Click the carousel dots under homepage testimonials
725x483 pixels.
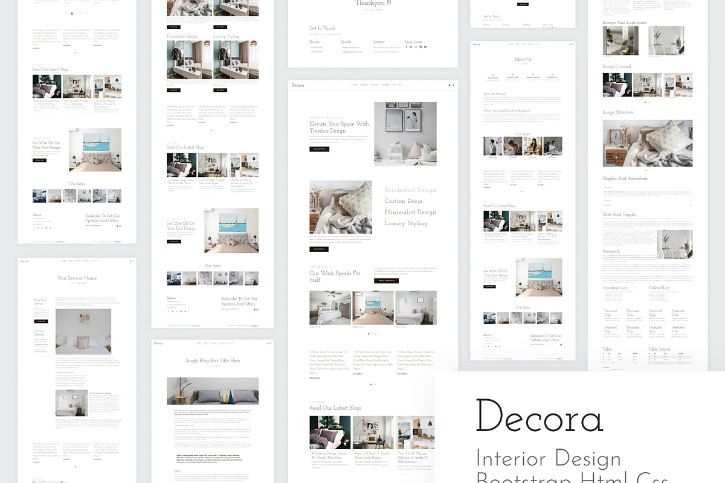point(373,385)
